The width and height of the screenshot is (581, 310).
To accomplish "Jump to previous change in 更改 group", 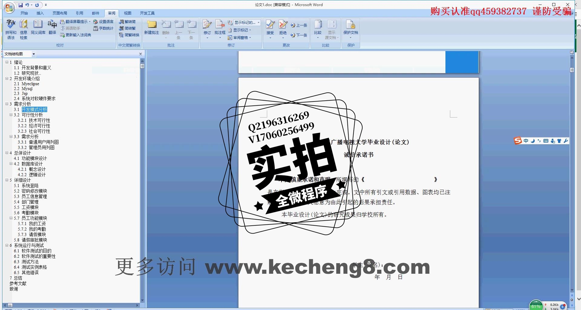I will [299, 25].
